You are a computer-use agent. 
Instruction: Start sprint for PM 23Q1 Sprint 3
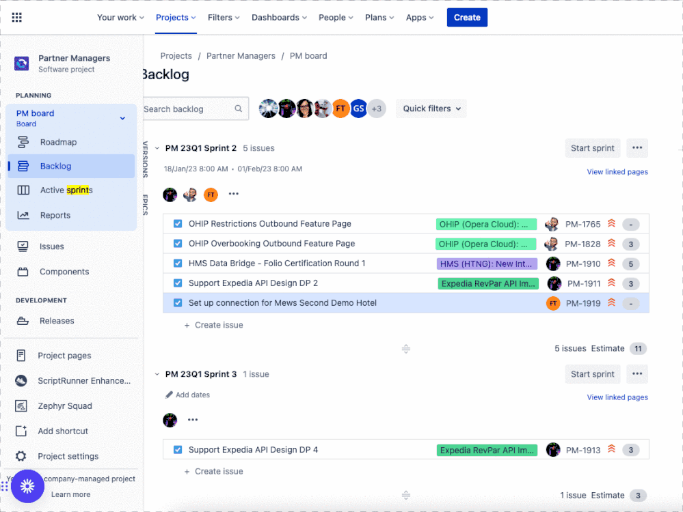click(592, 374)
